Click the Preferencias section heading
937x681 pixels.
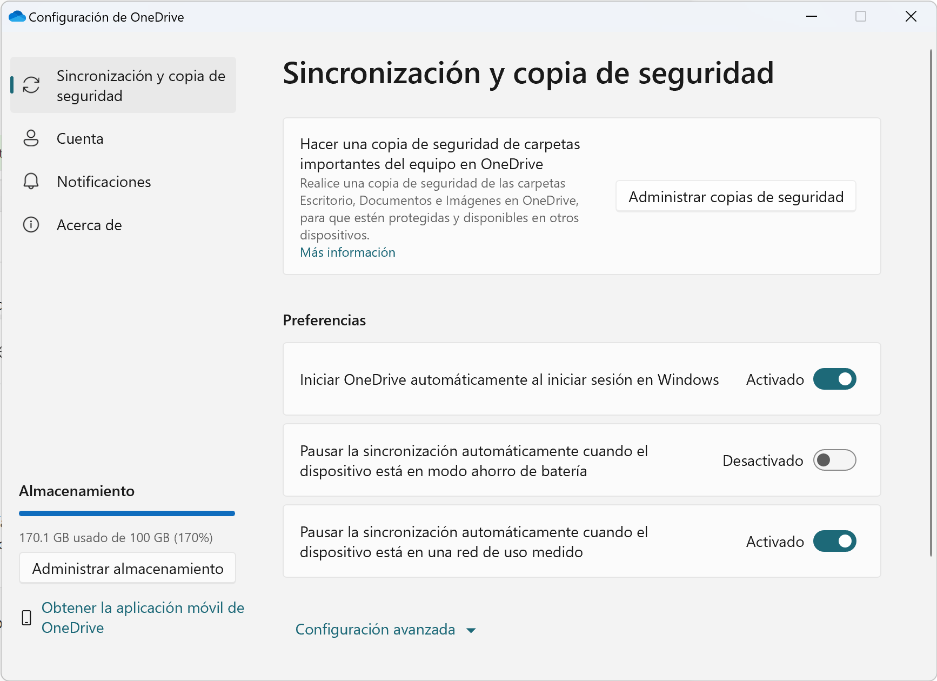(x=324, y=321)
